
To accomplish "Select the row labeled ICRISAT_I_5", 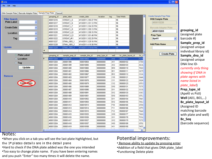I will (x=86, y=20).
